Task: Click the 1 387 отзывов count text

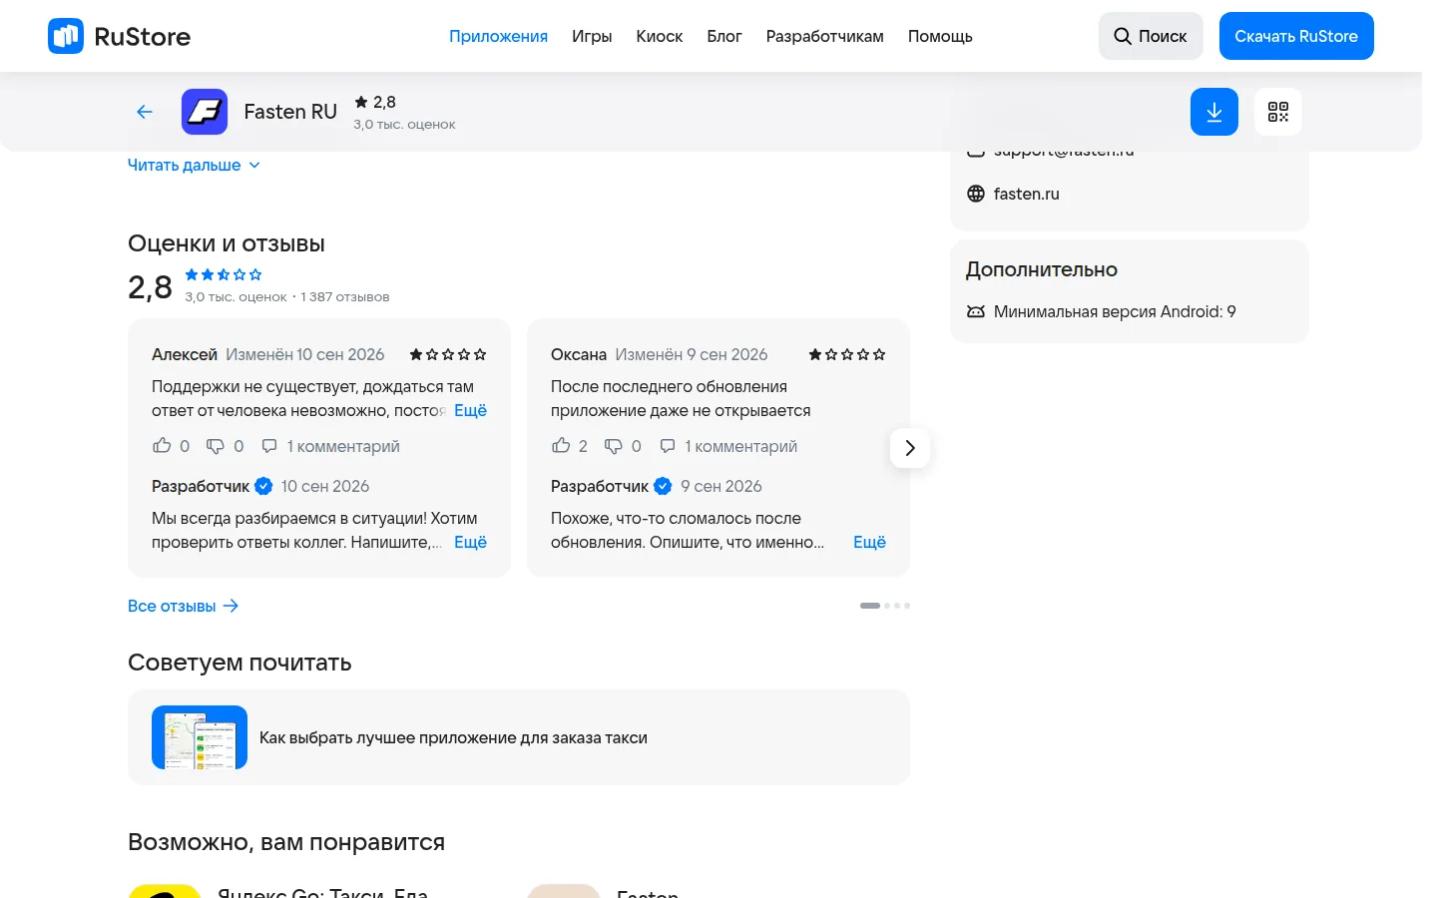Action: coord(345,297)
